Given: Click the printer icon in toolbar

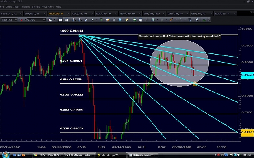Looking at the screenshot, I should pos(114,20).
